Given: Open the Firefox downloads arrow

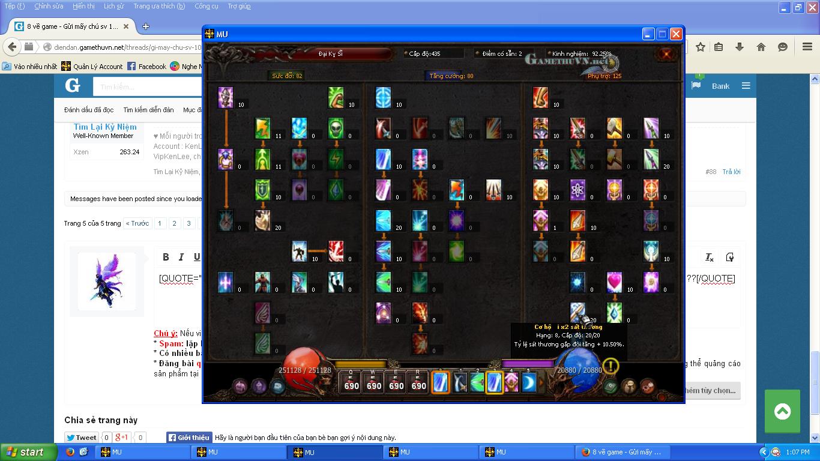Looking at the screenshot, I should click(740, 47).
